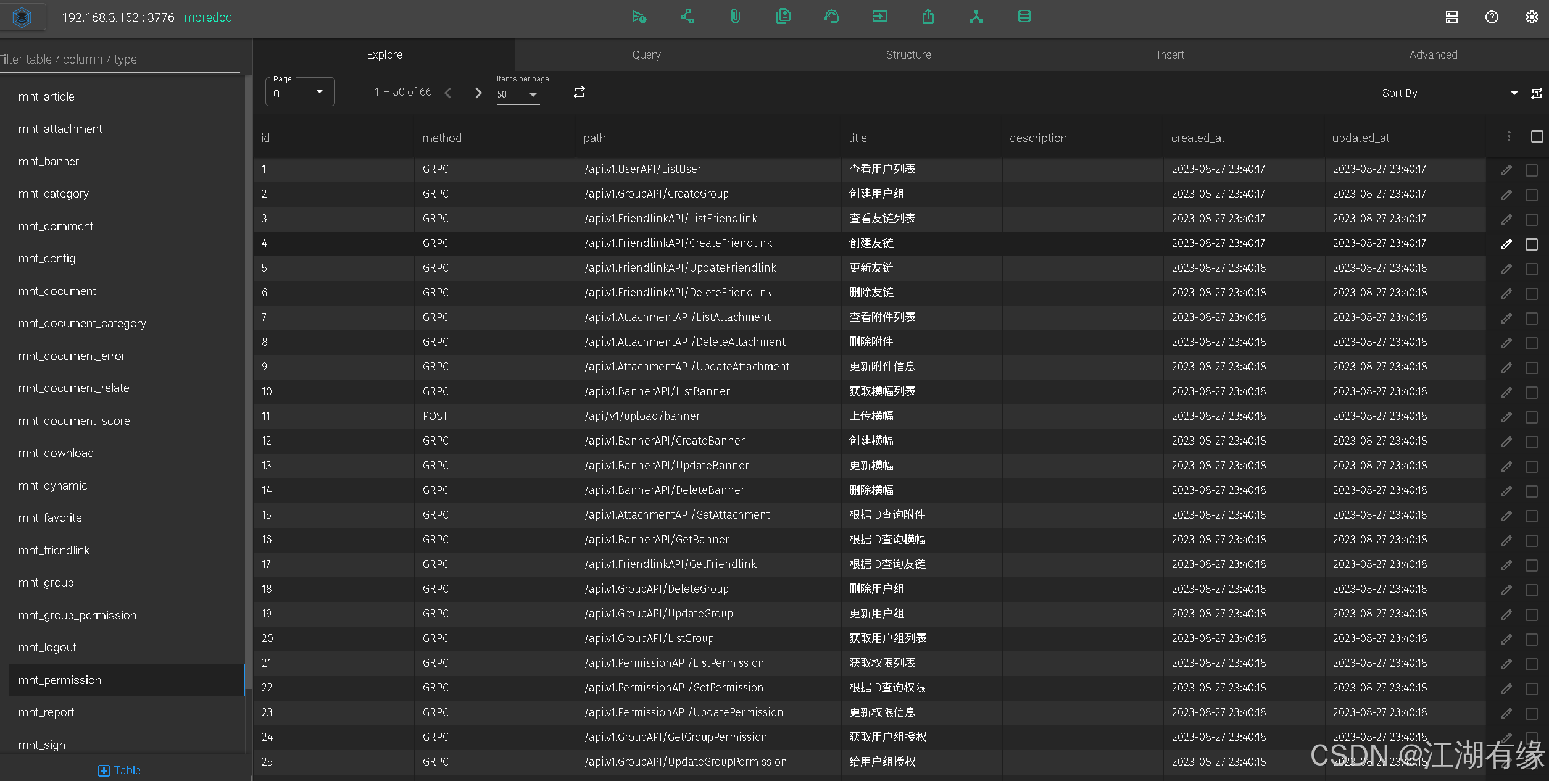This screenshot has width=1549, height=781.
Task: Open settings gear in top right
Action: (x=1532, y=17)
